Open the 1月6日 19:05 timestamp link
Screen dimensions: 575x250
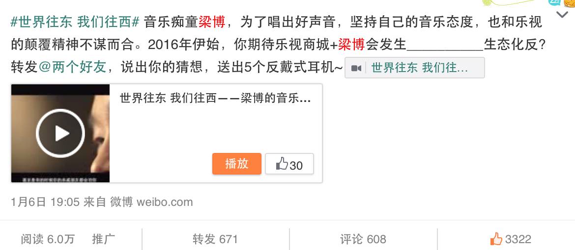click(x=45, y=202)
